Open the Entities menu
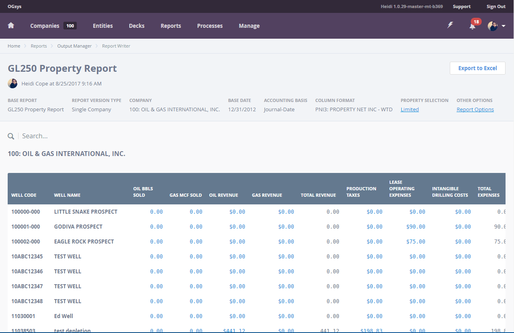Screen dimensions: 514x333 [103, 26]
